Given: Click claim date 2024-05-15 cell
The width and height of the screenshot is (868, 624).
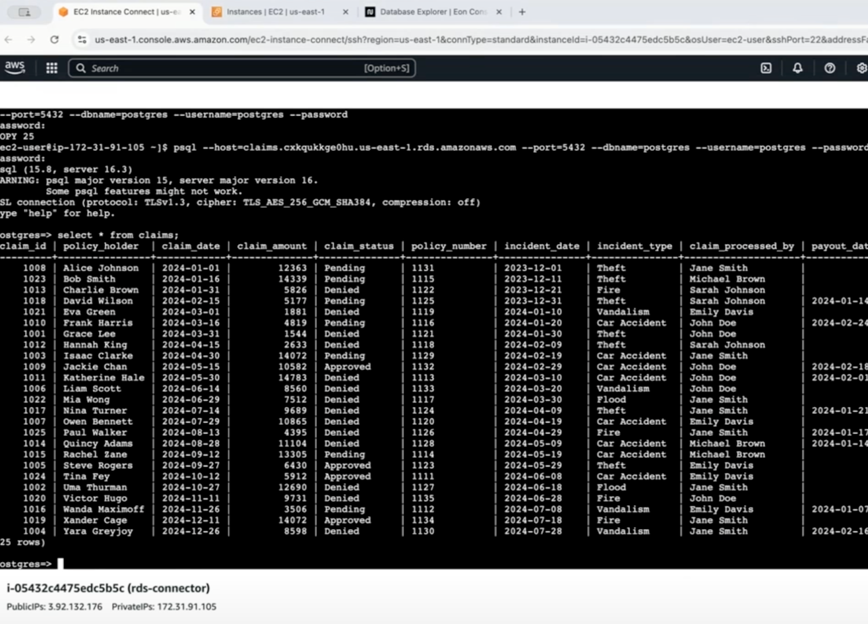Looking at the screenshot, I should tap(191, 367).
